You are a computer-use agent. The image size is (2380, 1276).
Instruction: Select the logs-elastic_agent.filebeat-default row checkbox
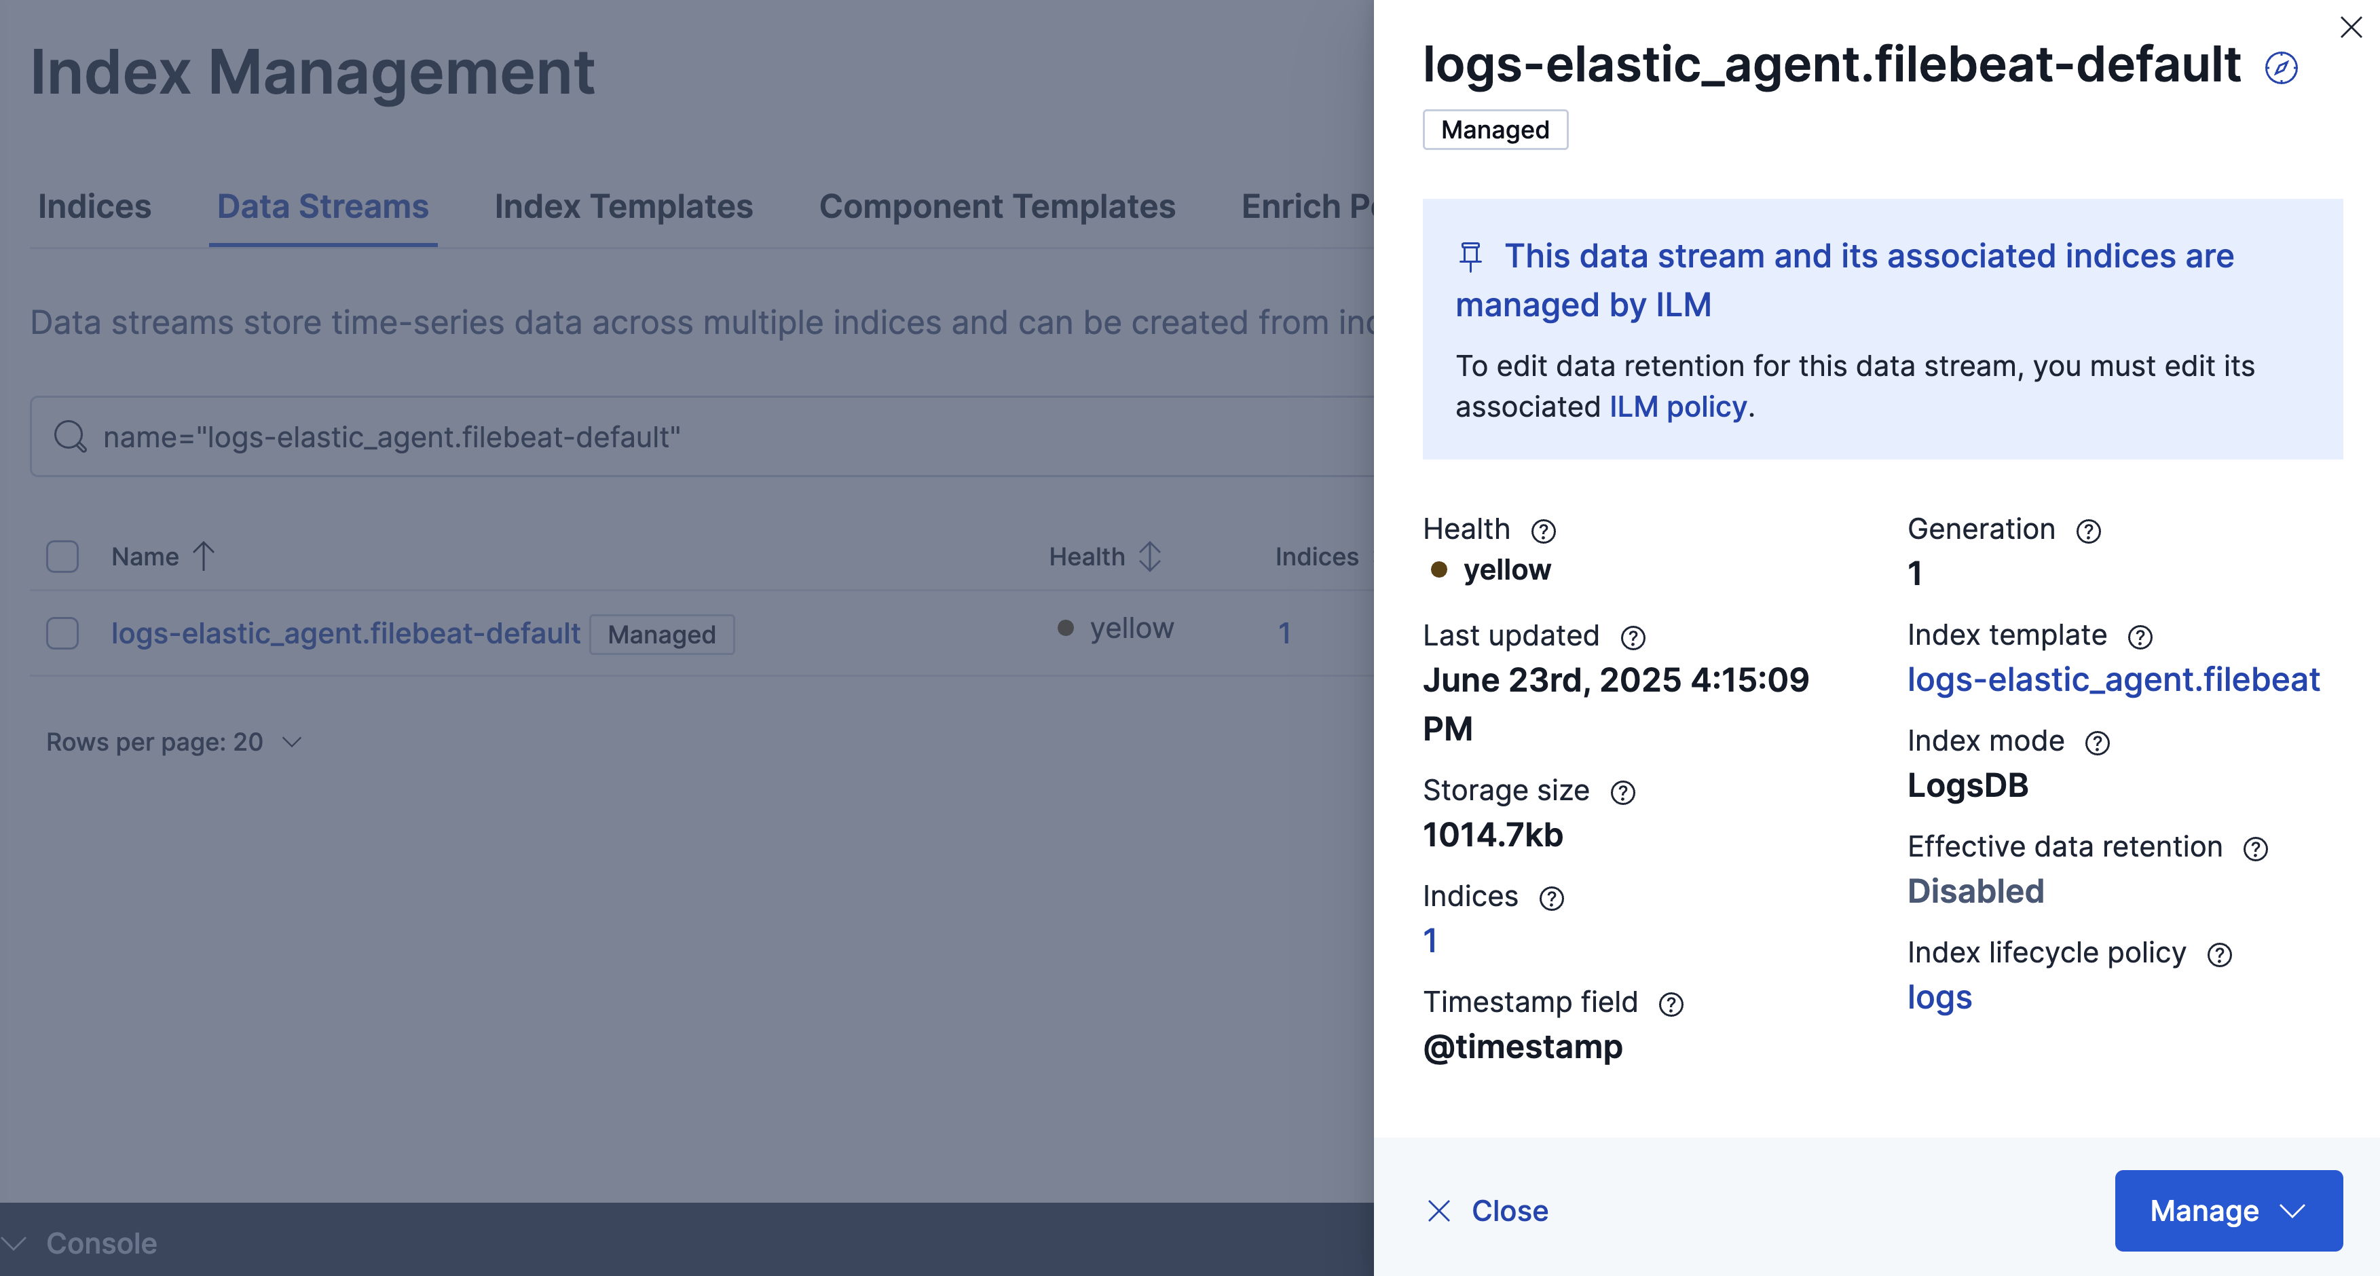pyautogui.click(x=62, y=634)
